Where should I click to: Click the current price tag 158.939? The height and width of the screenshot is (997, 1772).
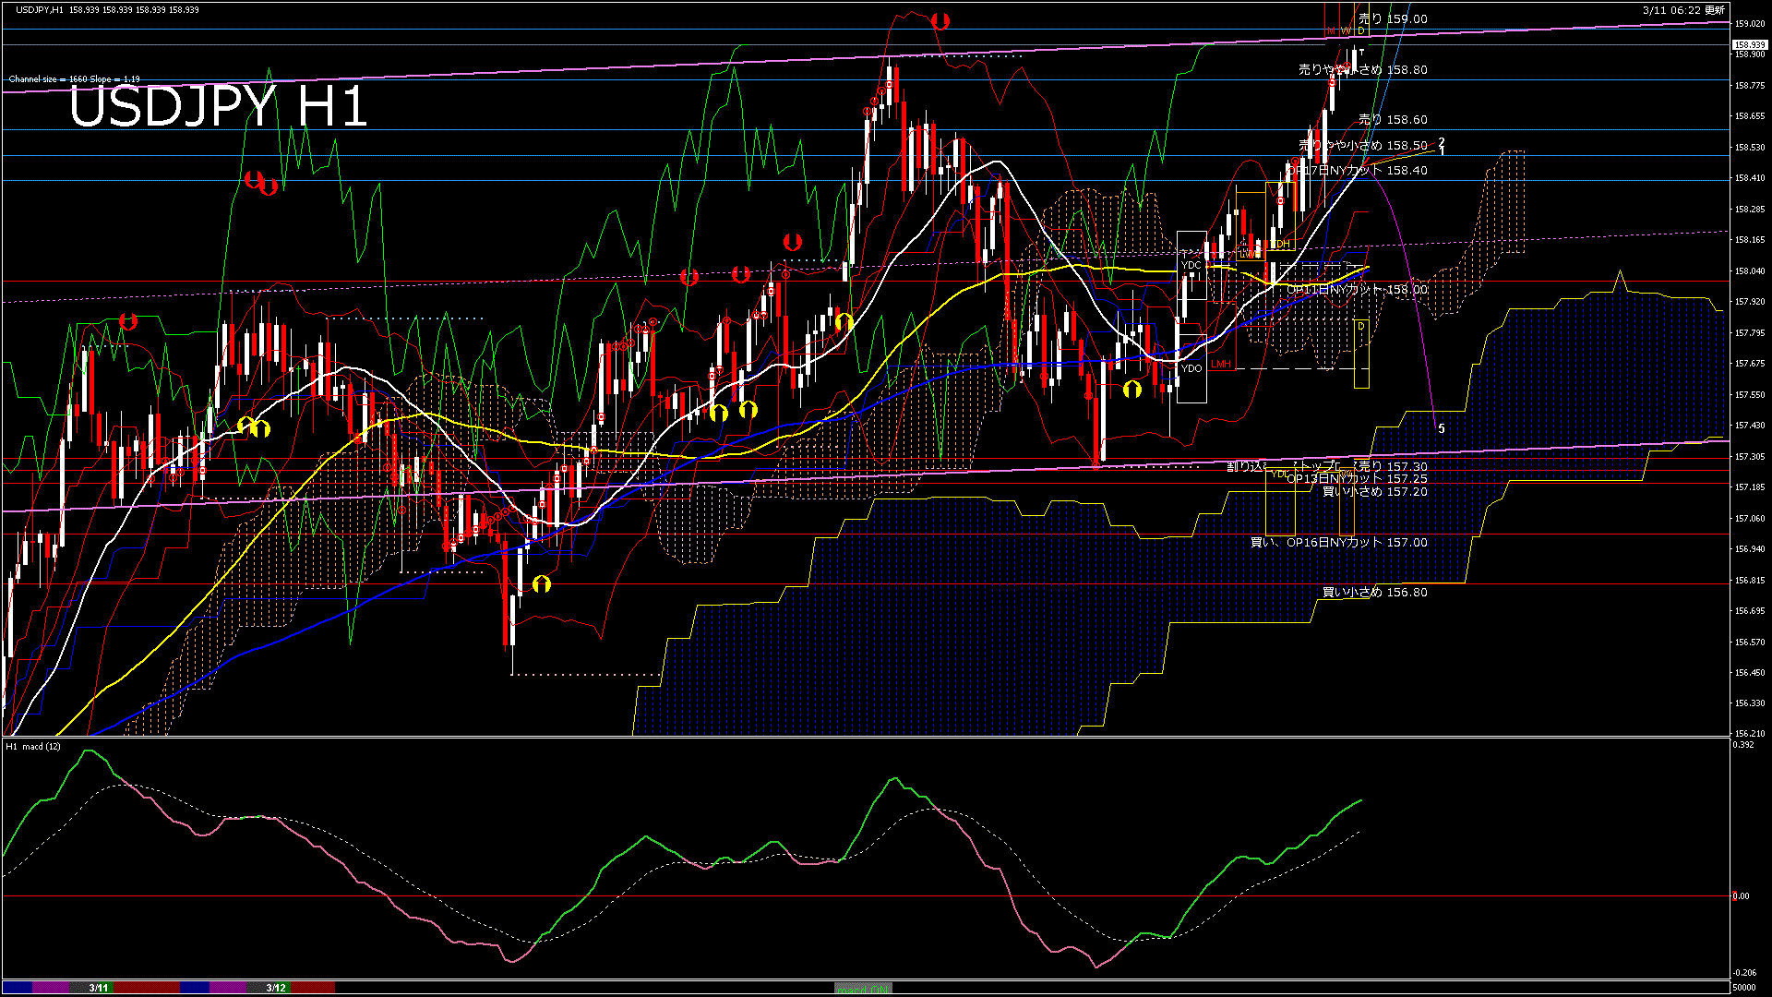tap(1749, 44)
